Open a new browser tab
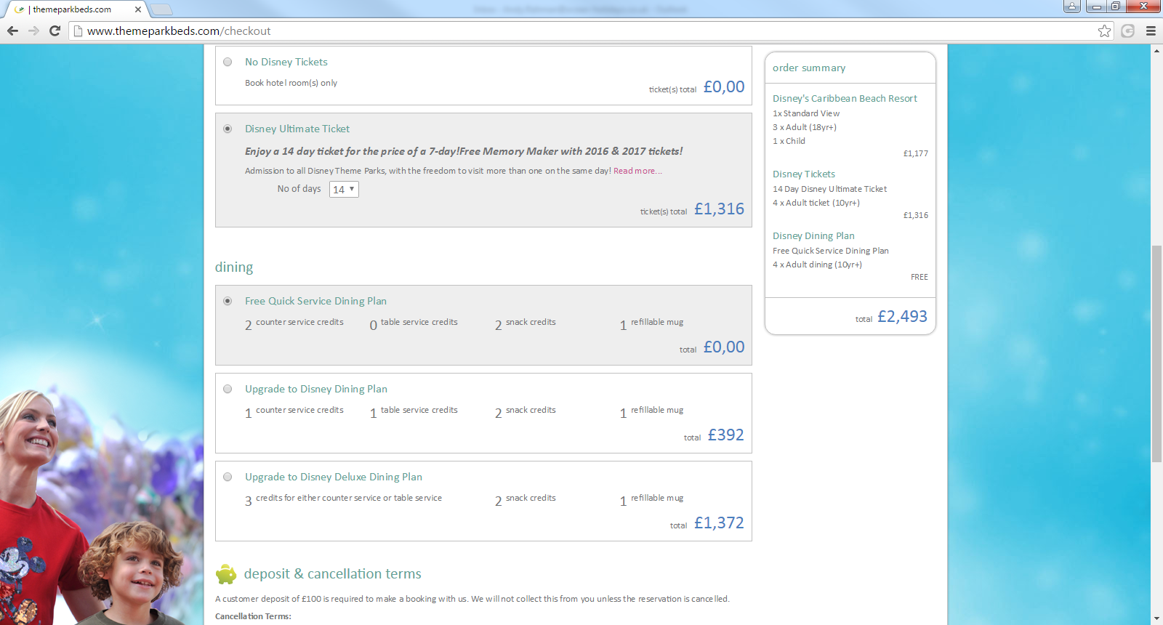Screen dimensions: 1163x625 click(161, 9)
